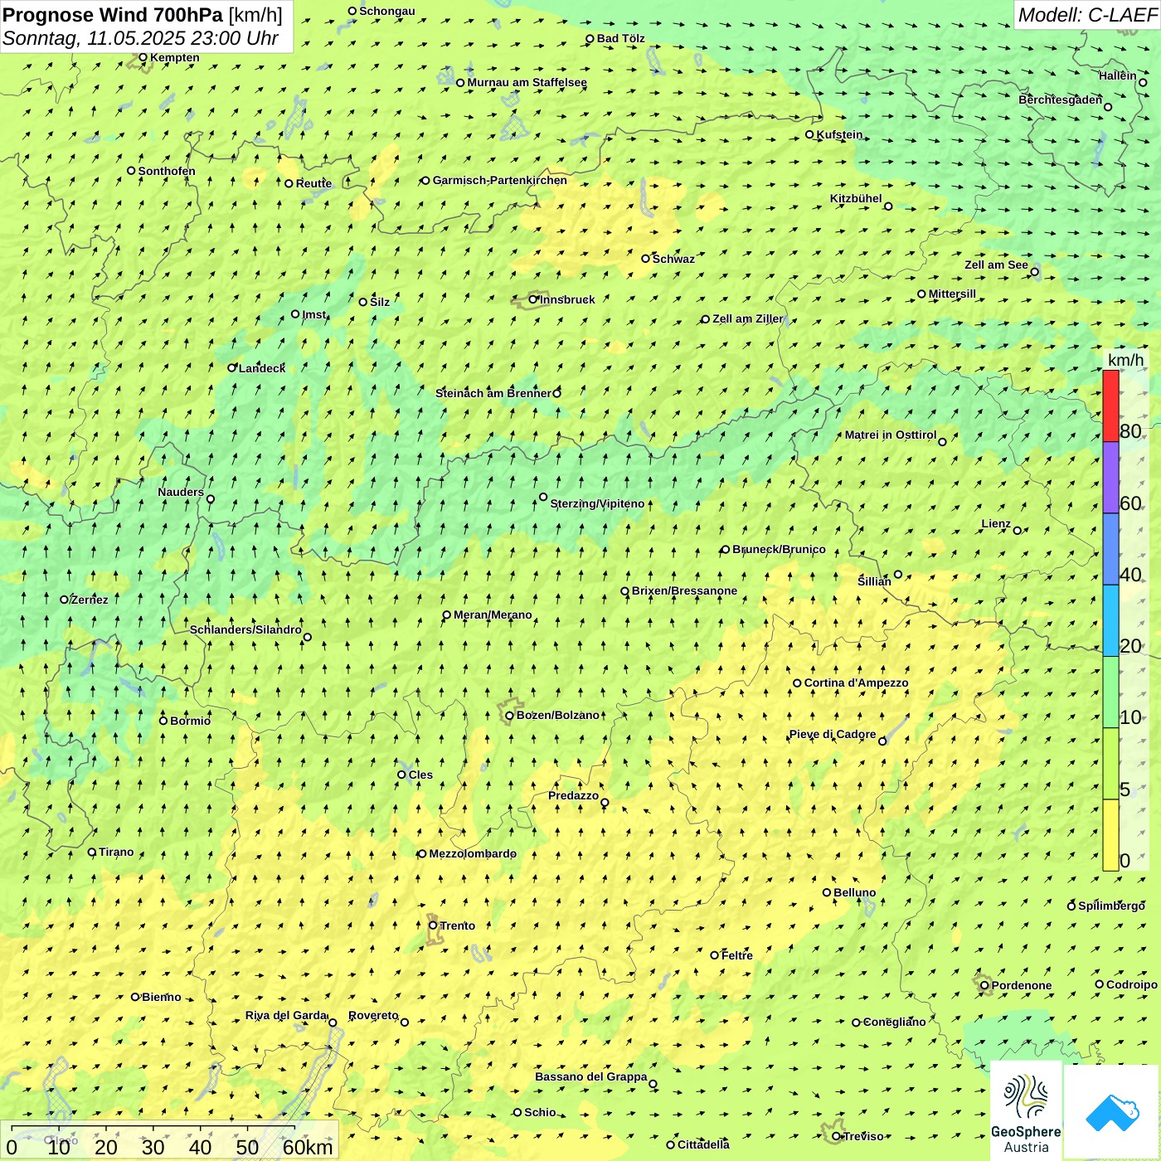Click the Zell am Ziller label

point(748,318)
